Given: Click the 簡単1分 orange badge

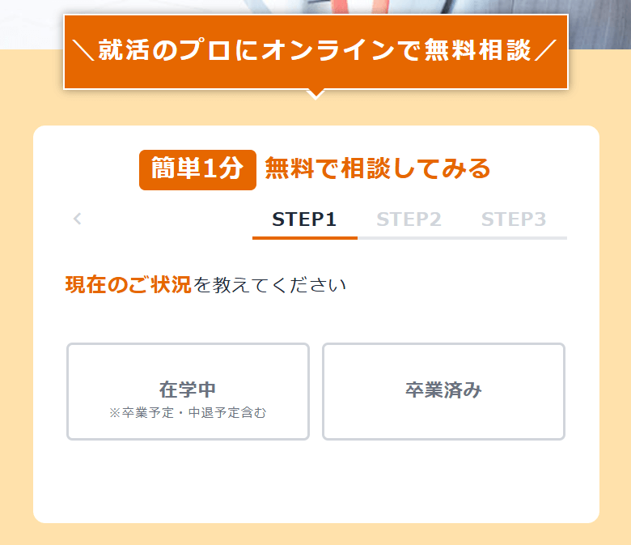Looking at the screenshot, I should pos(197,169).
